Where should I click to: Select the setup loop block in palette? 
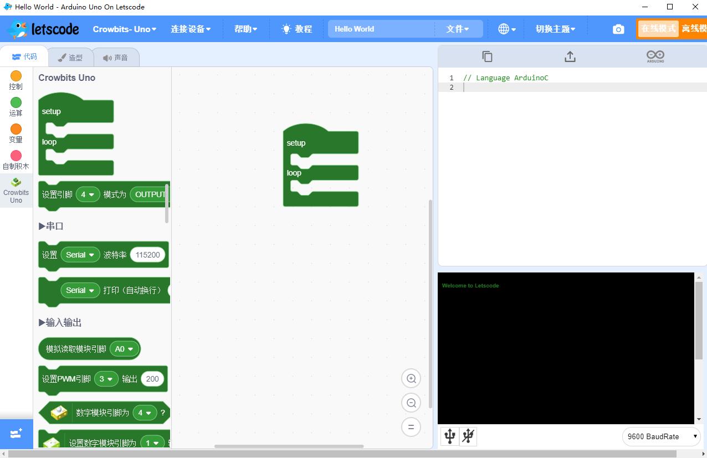tap(76, 134)
